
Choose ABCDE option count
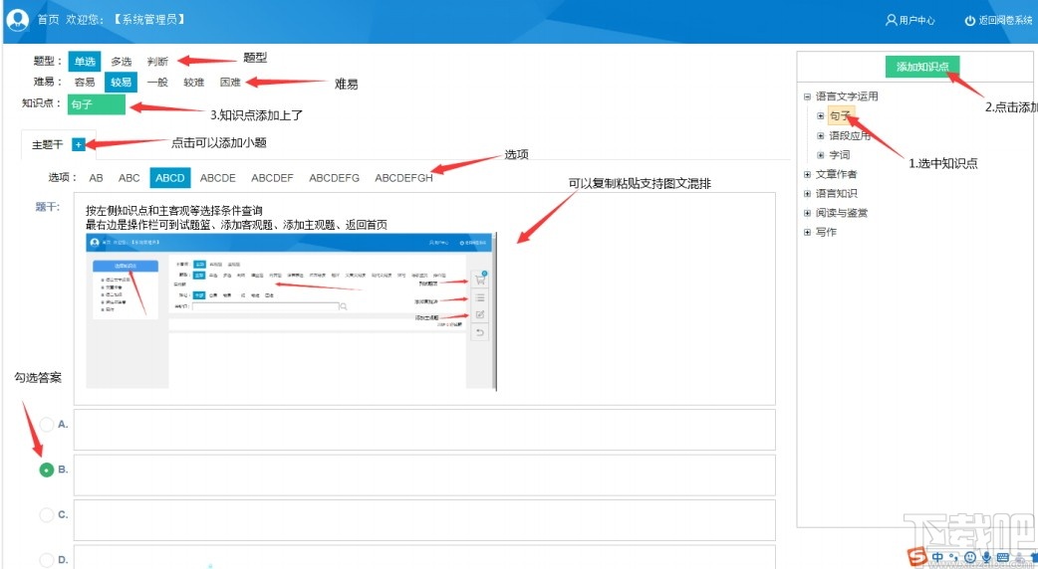(218, 178)
